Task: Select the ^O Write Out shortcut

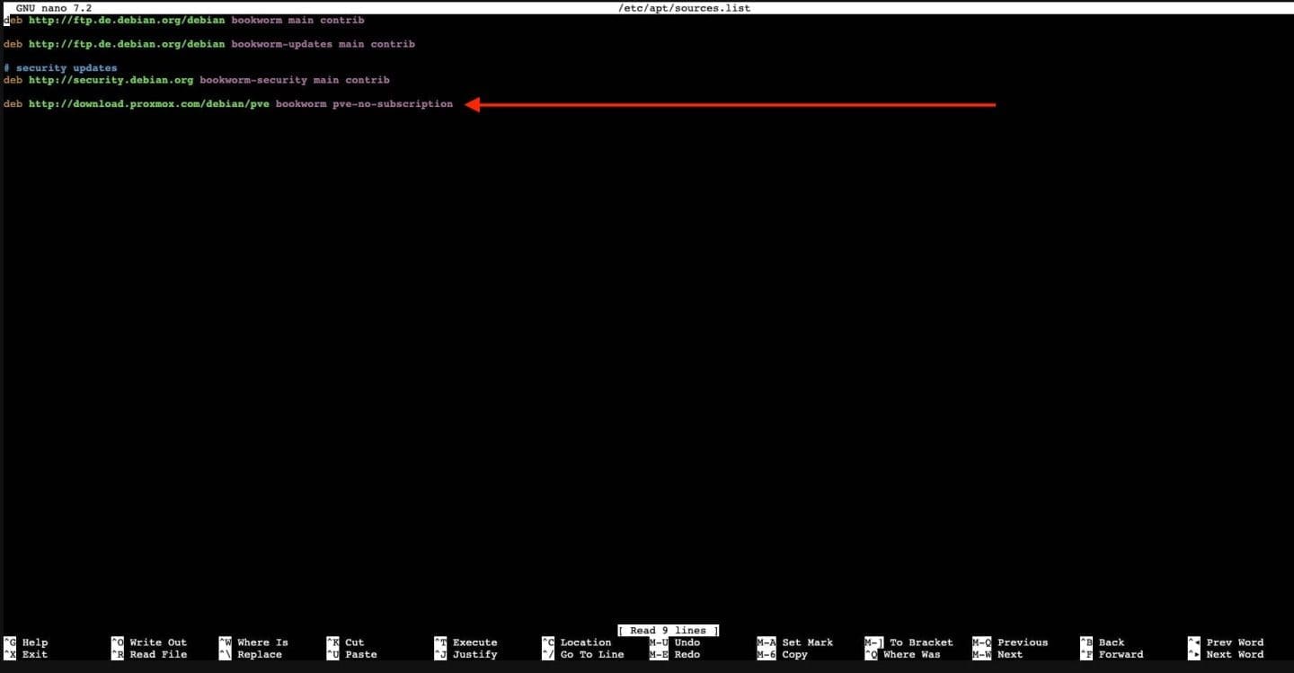Action: (x=149, y=642)
